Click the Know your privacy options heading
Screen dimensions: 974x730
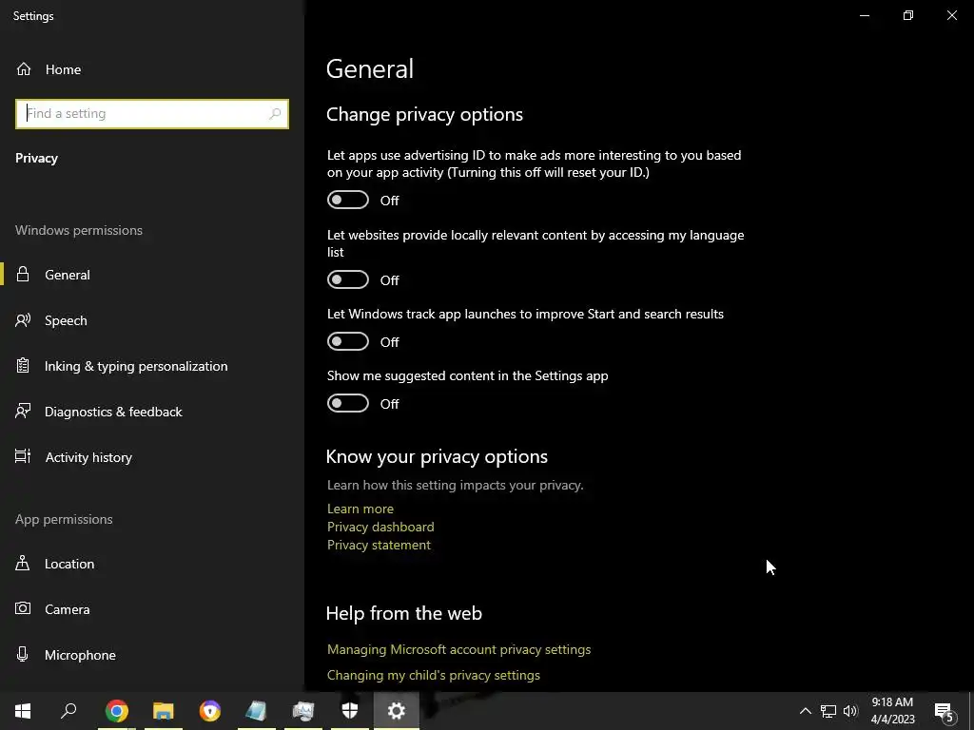pos(437,456)
